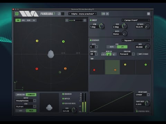Enable the Write Flyback checkbox

pyautogui.click(x=138, y=54)
